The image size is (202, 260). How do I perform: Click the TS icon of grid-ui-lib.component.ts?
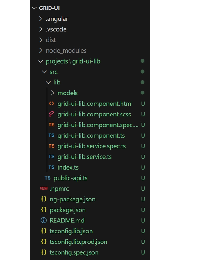click(51, 135)
